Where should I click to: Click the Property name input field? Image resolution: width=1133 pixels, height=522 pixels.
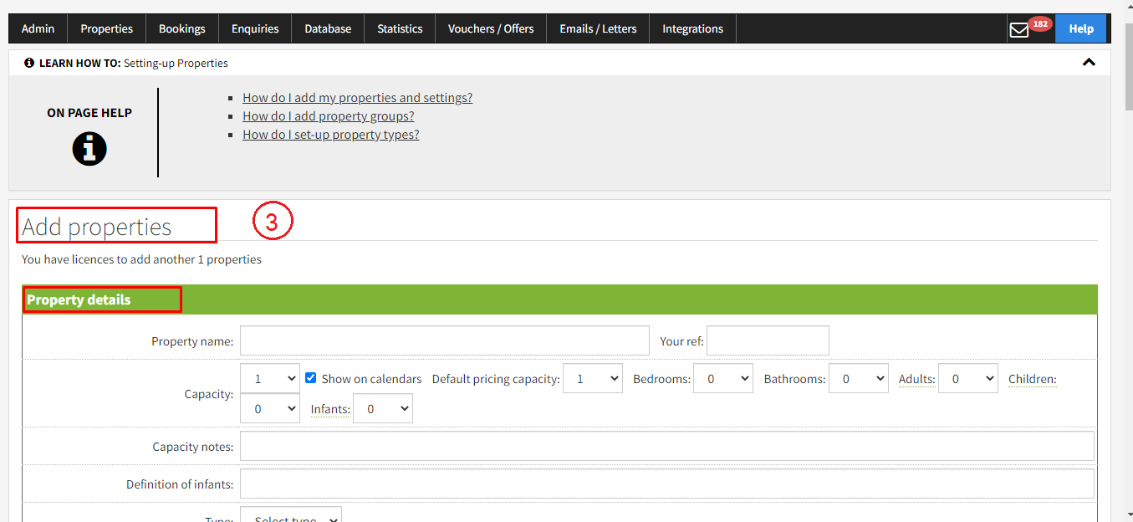pyautogui.click(x=445, y=340)
